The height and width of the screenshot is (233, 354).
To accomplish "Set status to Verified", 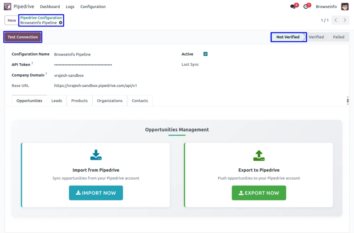I will 316,37.
